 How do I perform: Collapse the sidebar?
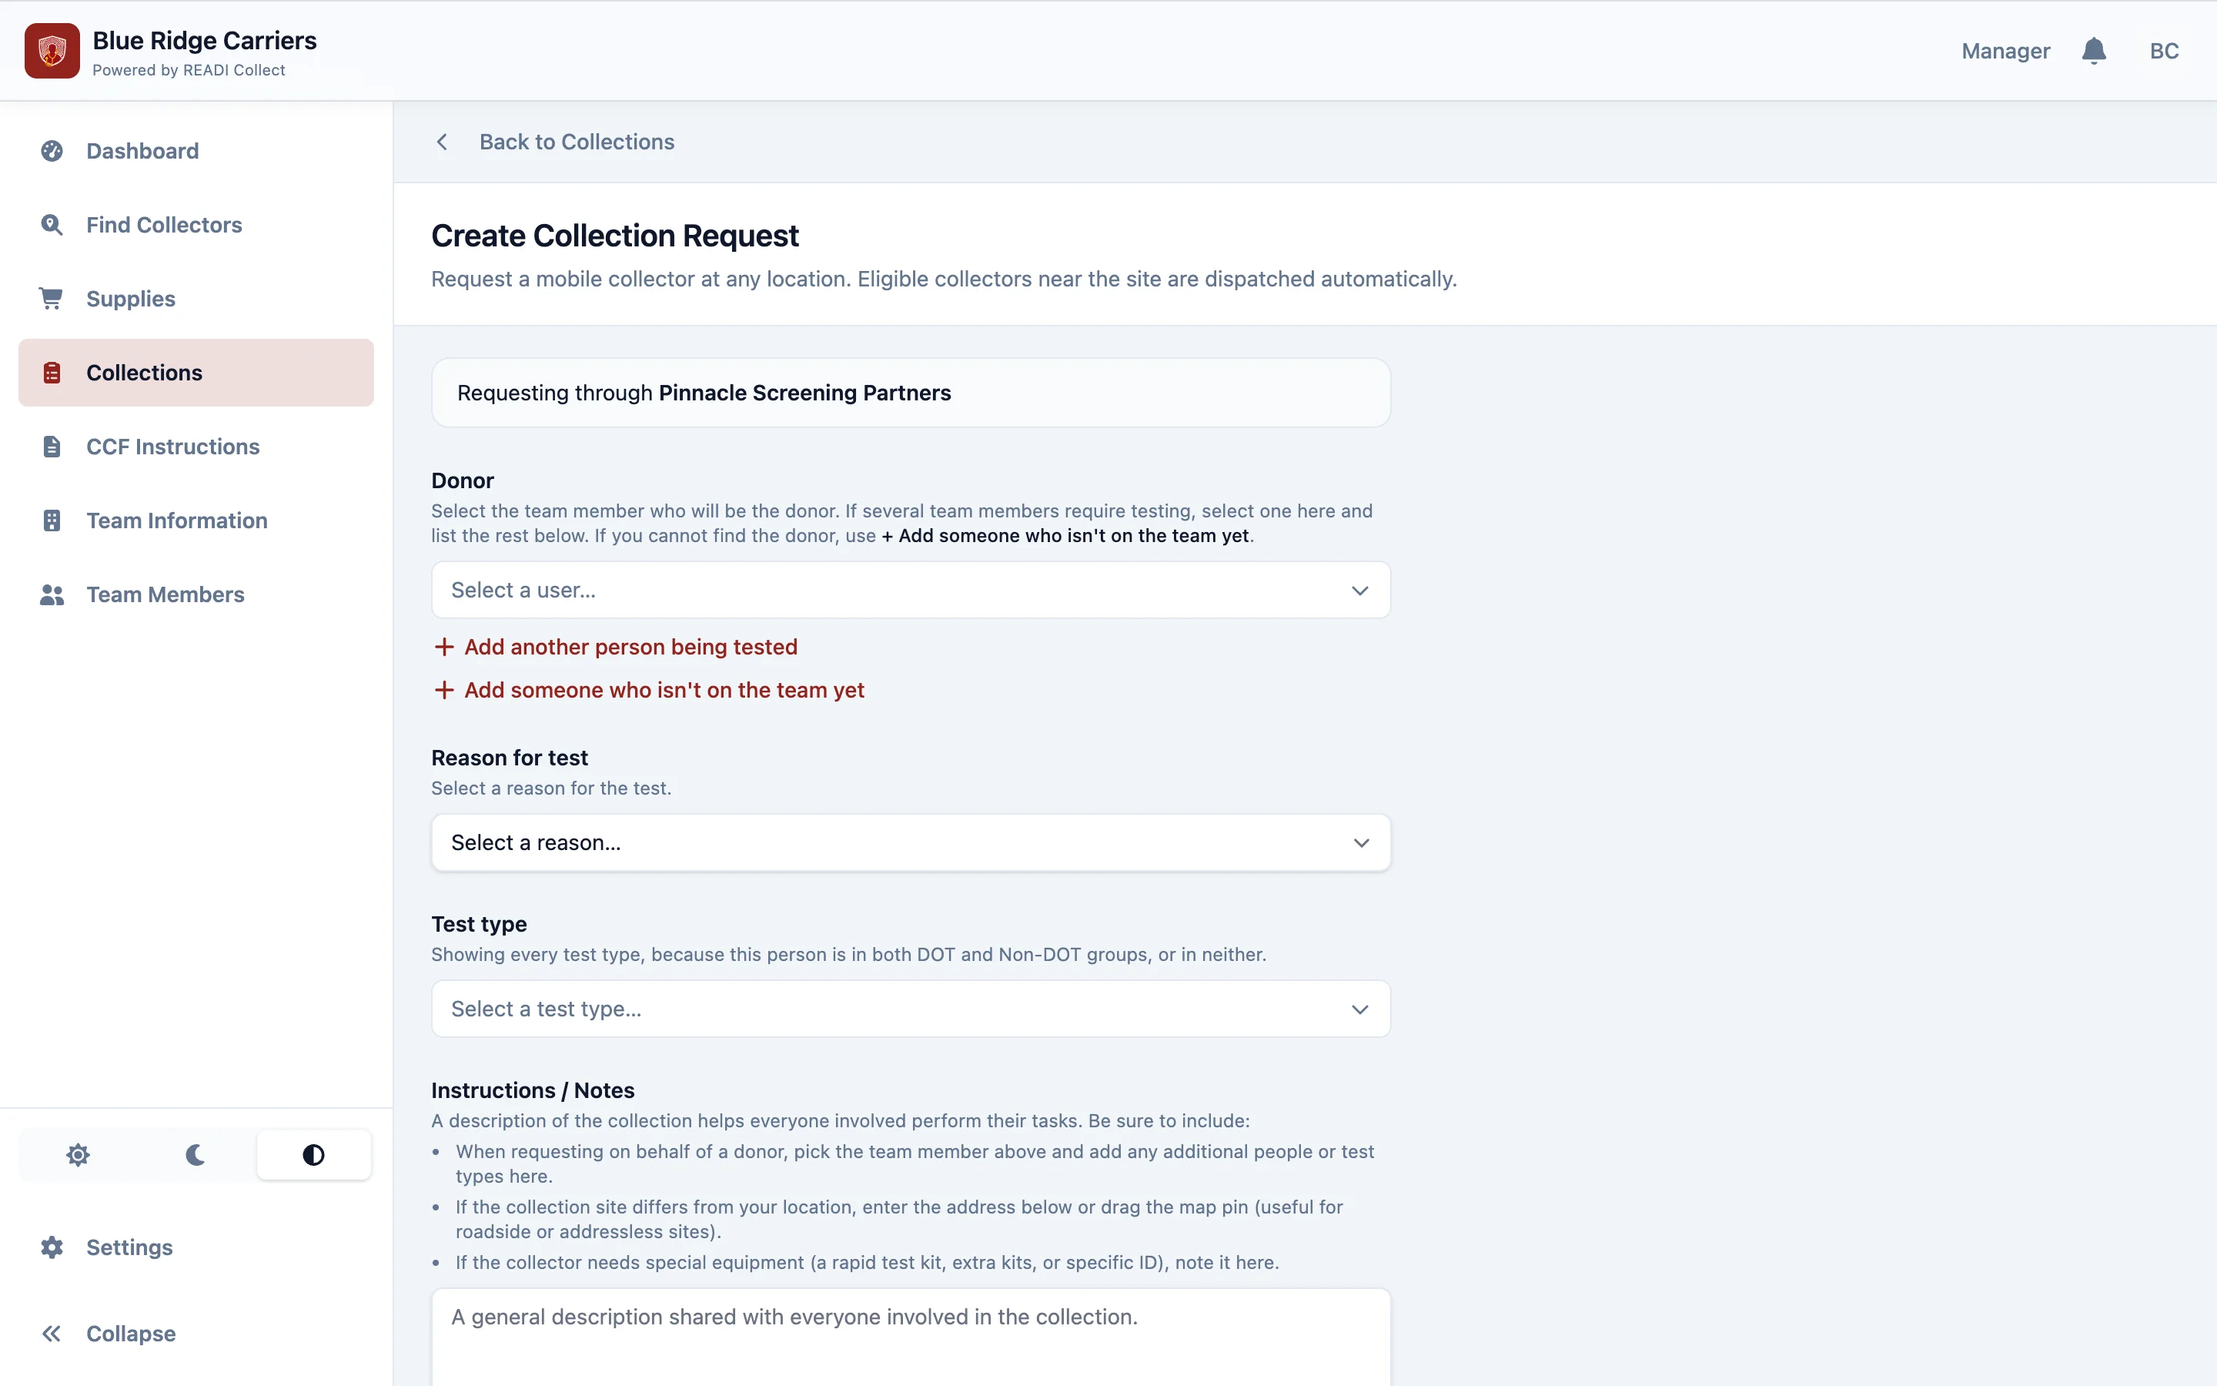[x=196, y=1334]
